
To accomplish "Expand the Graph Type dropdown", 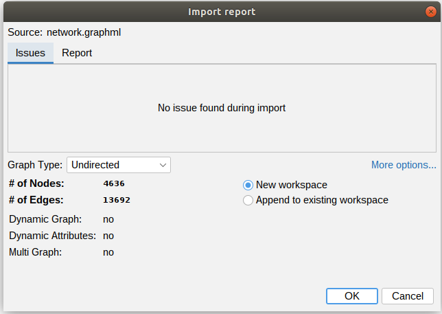I will tap(118, 165).
